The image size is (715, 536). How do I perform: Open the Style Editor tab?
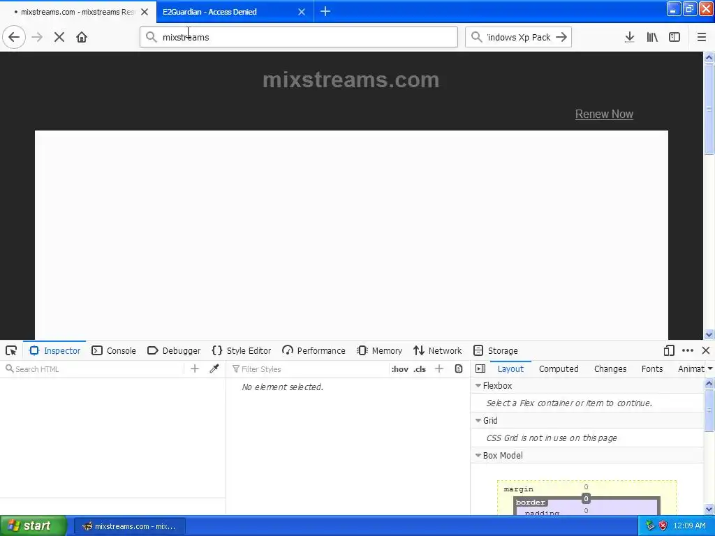(x=242, y=350)
